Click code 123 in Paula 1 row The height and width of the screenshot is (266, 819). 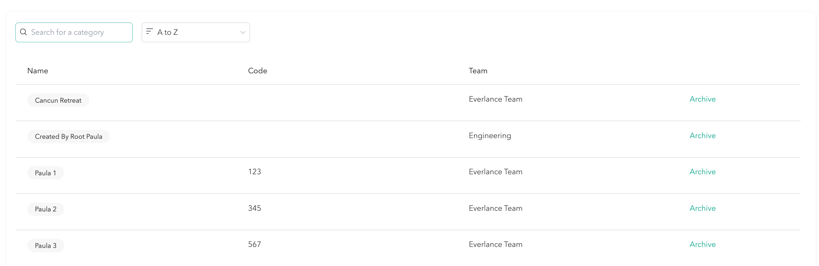(x=254, y=172)
